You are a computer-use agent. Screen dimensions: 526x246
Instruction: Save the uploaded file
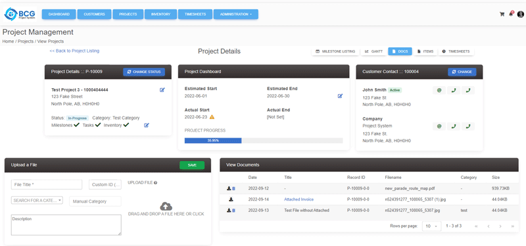[x=192, y=165]
